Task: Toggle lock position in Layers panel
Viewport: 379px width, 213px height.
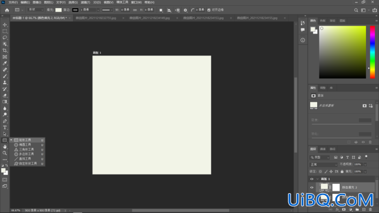Action: point(331,172)
